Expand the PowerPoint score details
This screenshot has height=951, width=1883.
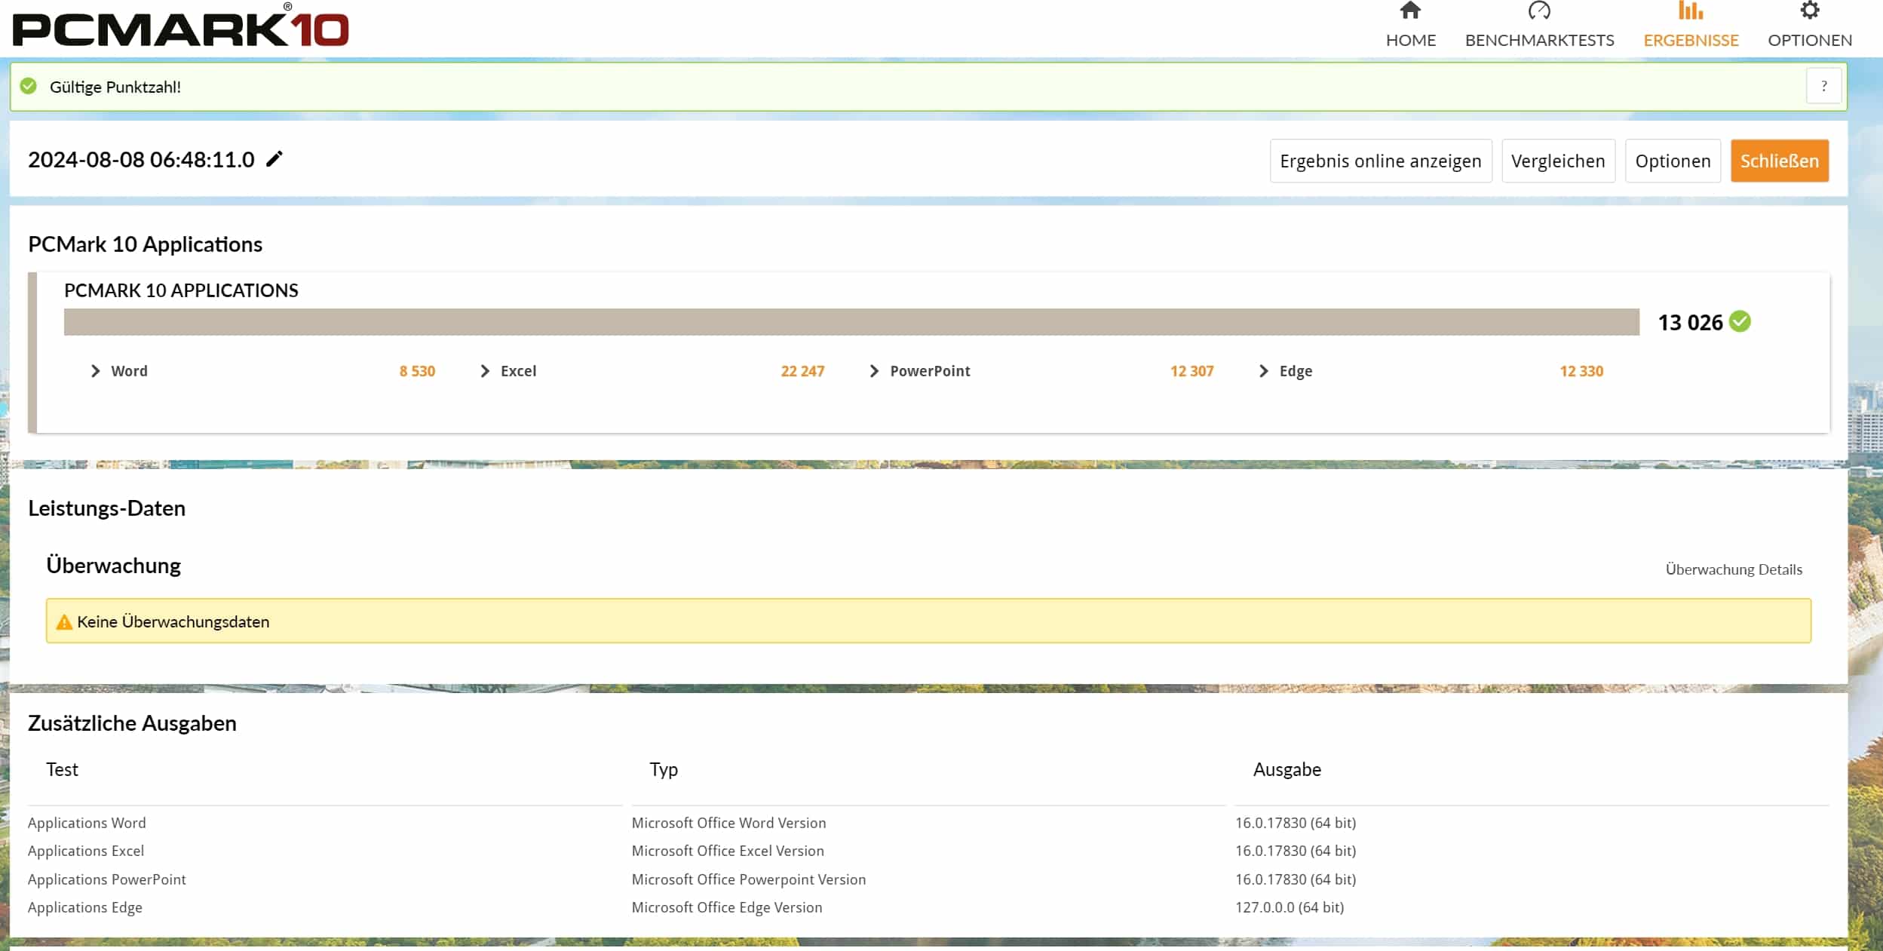(874, 371)
